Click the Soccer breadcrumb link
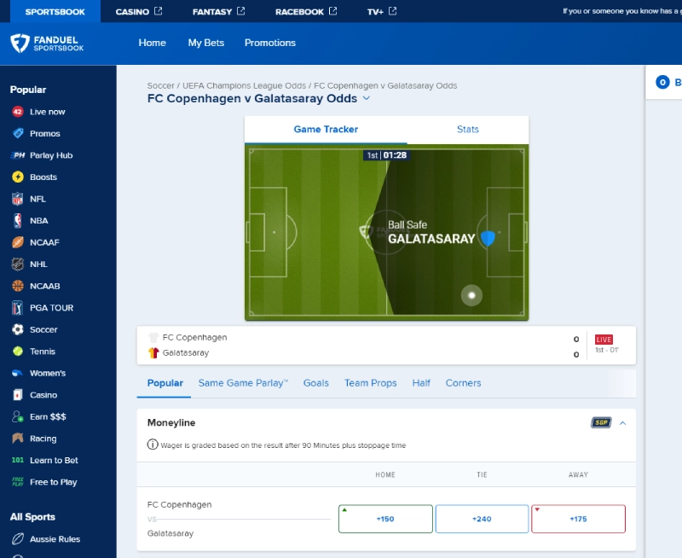 [x=160, y=85]
